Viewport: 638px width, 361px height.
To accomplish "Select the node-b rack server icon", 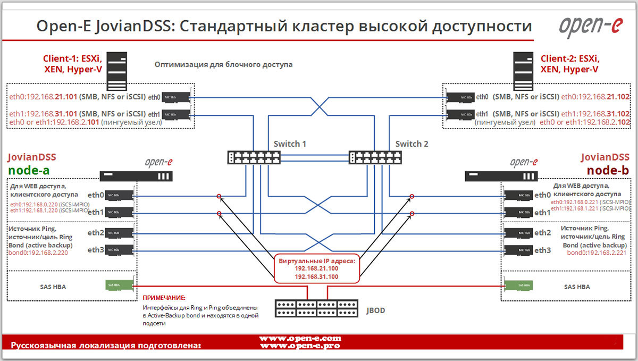I will [501, 176].
